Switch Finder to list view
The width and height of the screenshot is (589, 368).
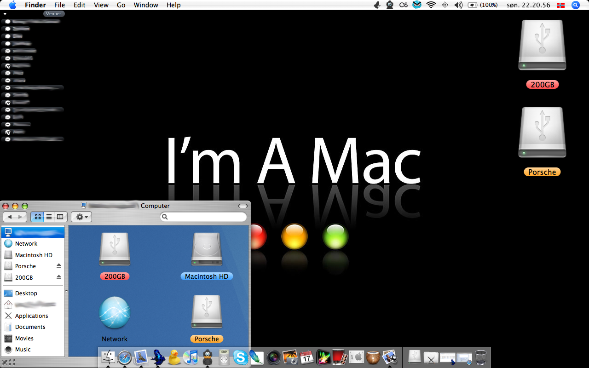click(x=49, y=217)
